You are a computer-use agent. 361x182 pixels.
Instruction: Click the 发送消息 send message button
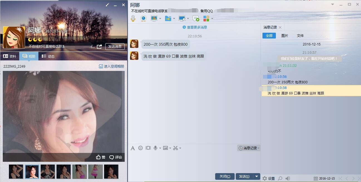115,47
